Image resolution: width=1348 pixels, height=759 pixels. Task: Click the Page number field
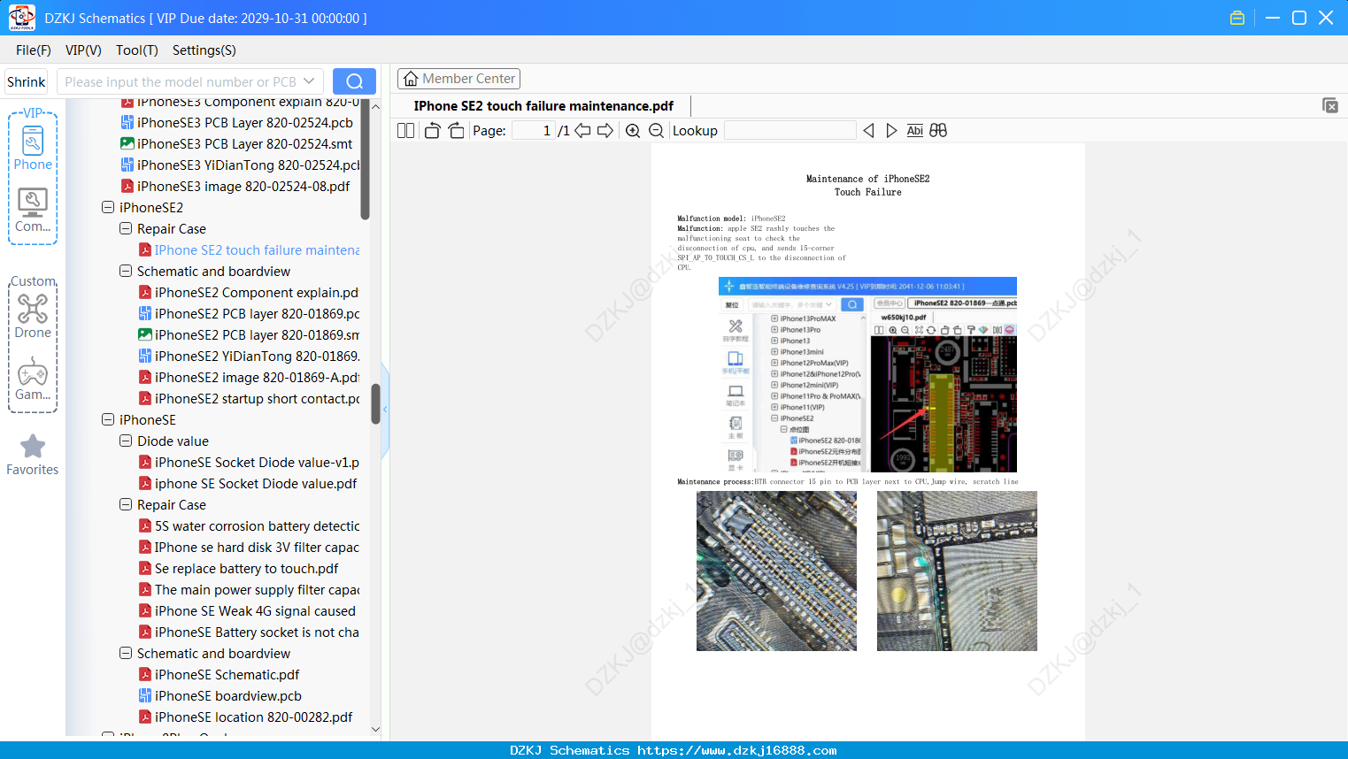[x=534, y=131]
